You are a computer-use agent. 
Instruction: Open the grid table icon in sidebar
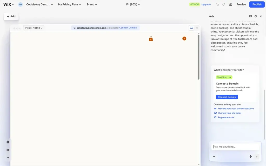pyautogui.click(x=8, y=150)
